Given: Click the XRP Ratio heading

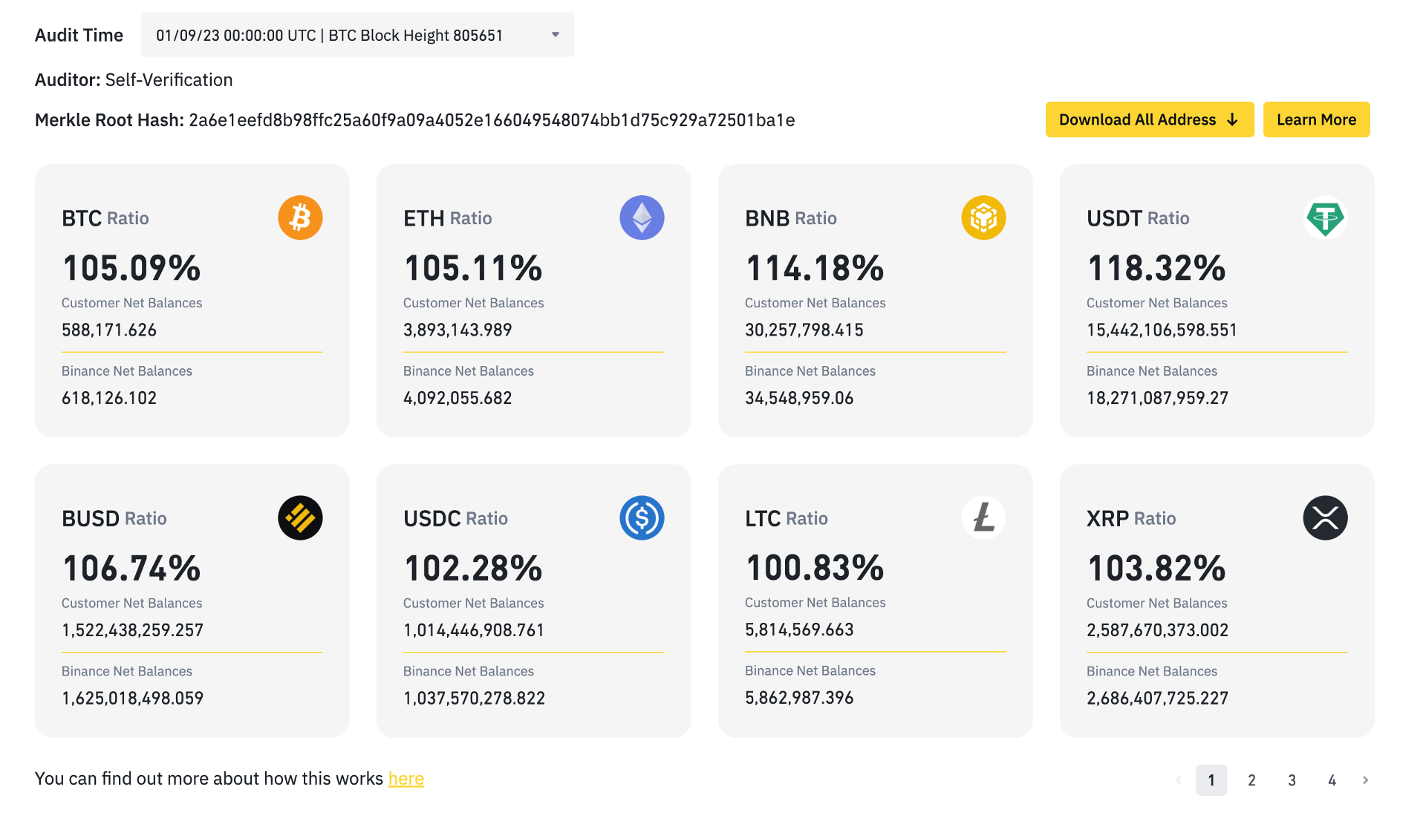Looking at the screenshot, I should click(x=1131, y=518).
